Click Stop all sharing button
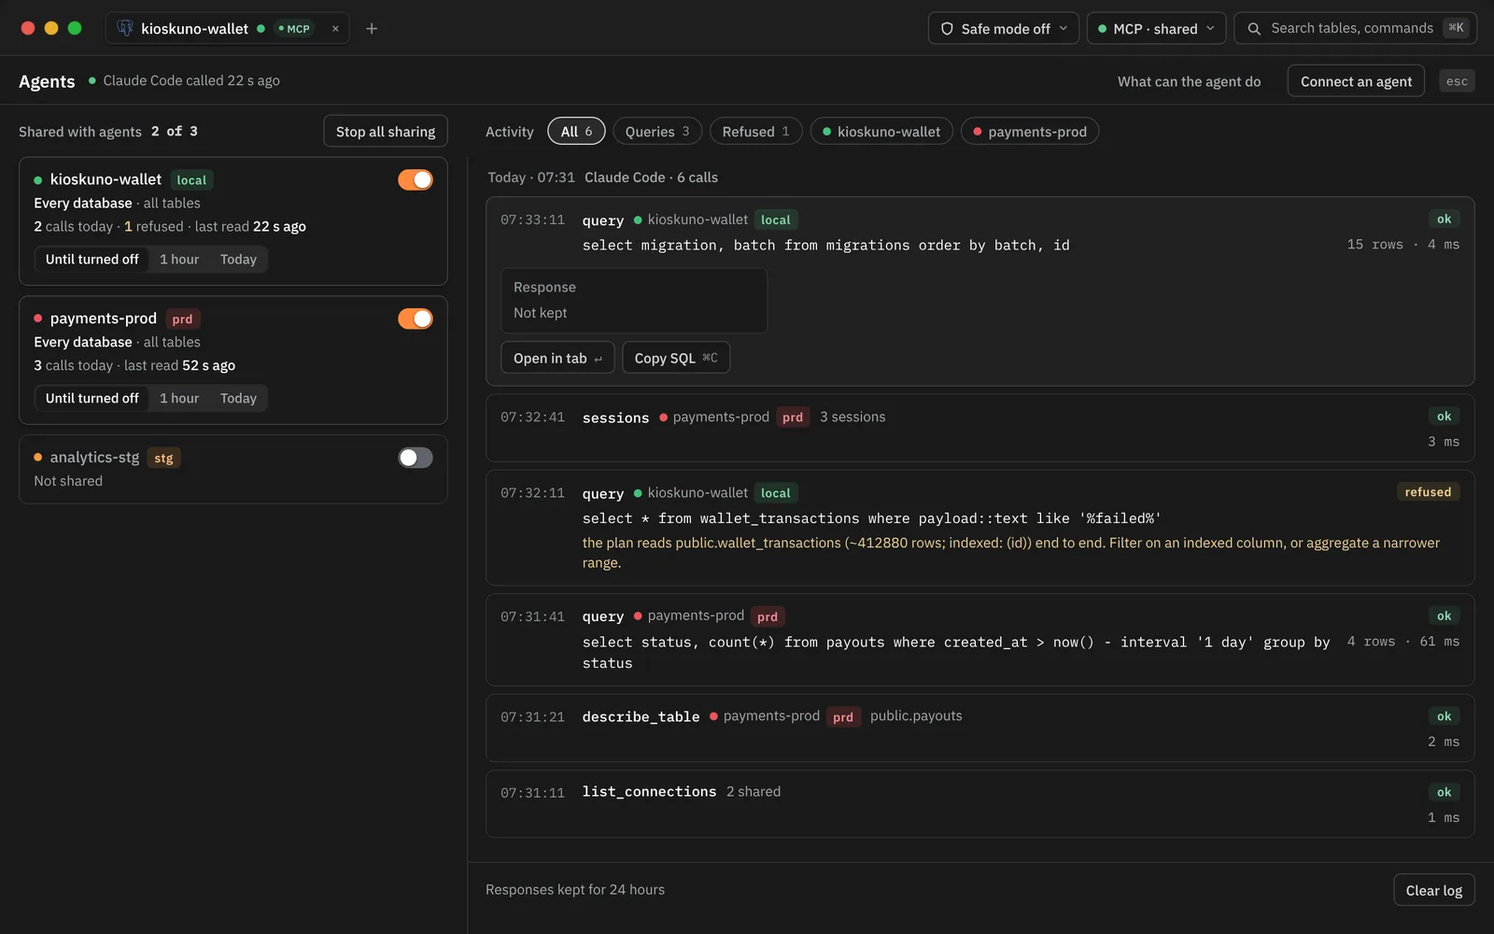 coord(386,132)
